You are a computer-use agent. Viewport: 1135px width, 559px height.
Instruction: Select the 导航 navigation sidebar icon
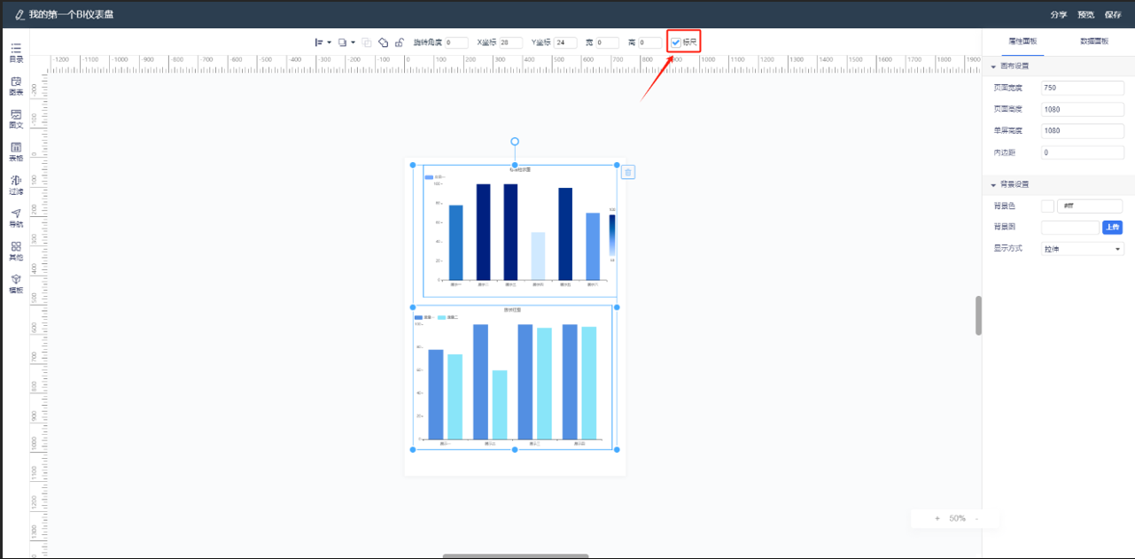click(16, 218)
